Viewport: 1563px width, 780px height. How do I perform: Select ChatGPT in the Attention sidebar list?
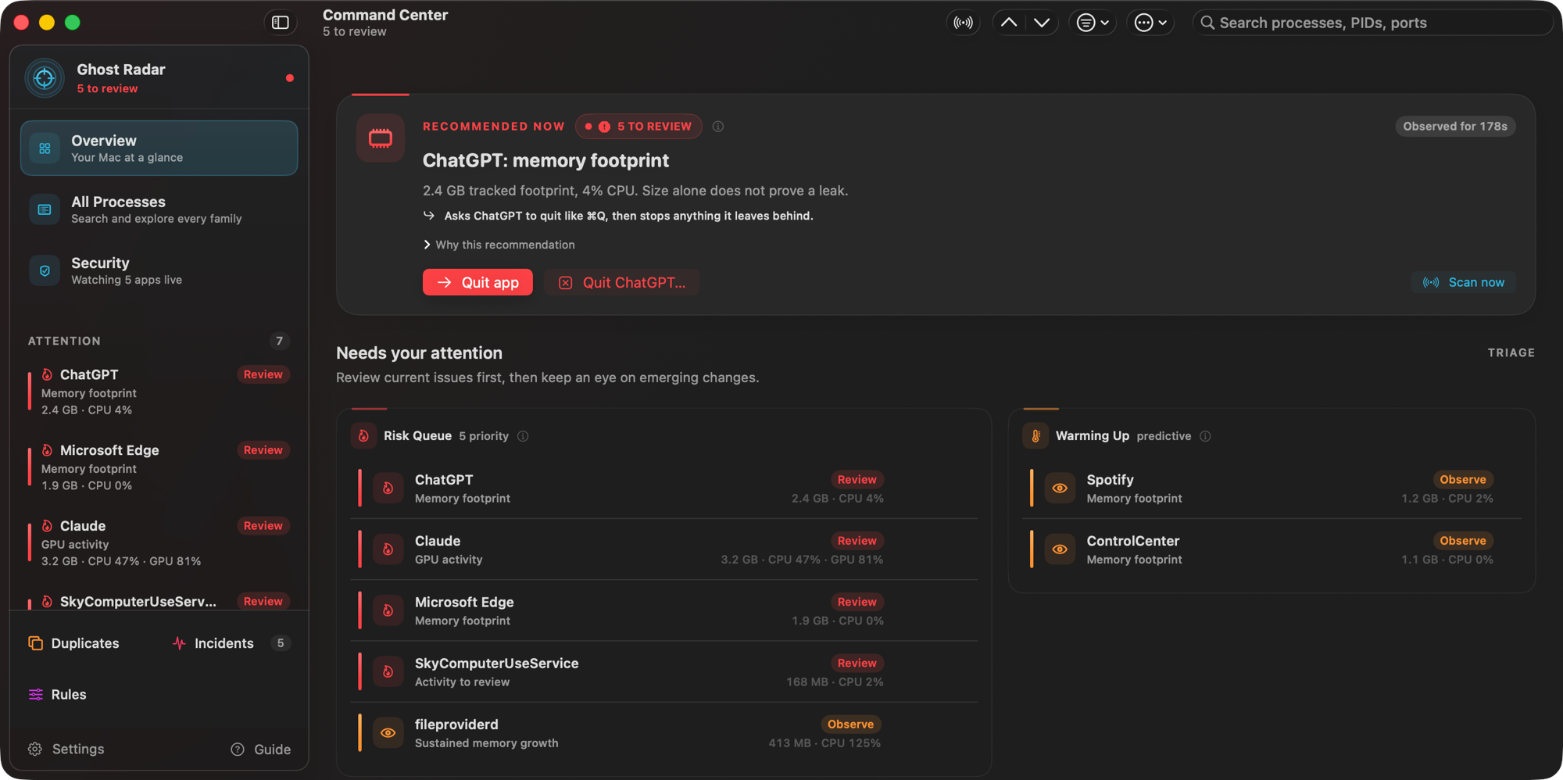[x=159, y=392]
